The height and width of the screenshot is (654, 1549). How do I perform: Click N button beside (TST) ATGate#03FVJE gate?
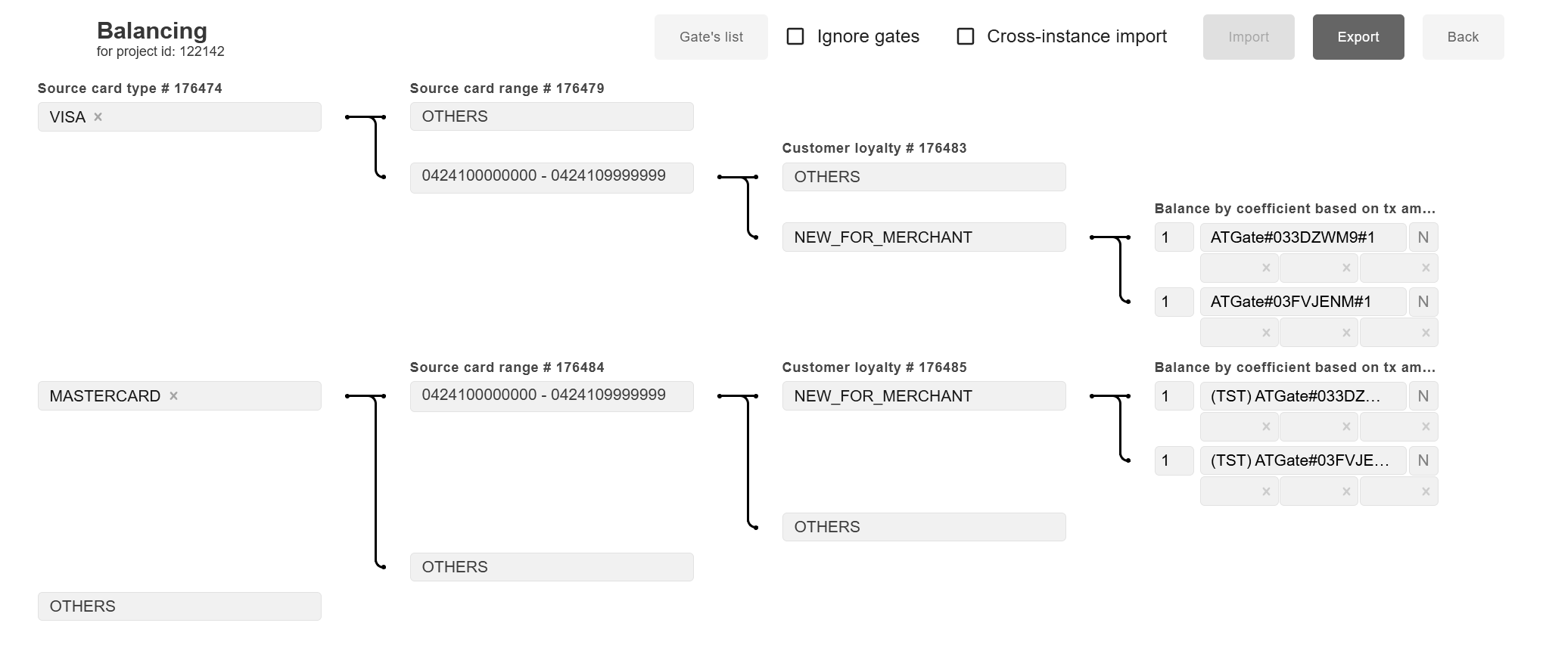click(x=1423, y=460)
